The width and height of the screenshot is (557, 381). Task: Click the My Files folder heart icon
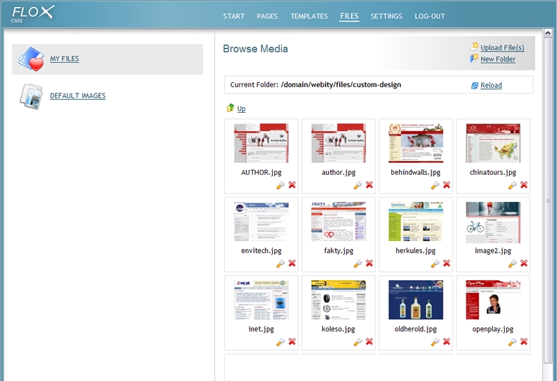click(x=31, y=59)
